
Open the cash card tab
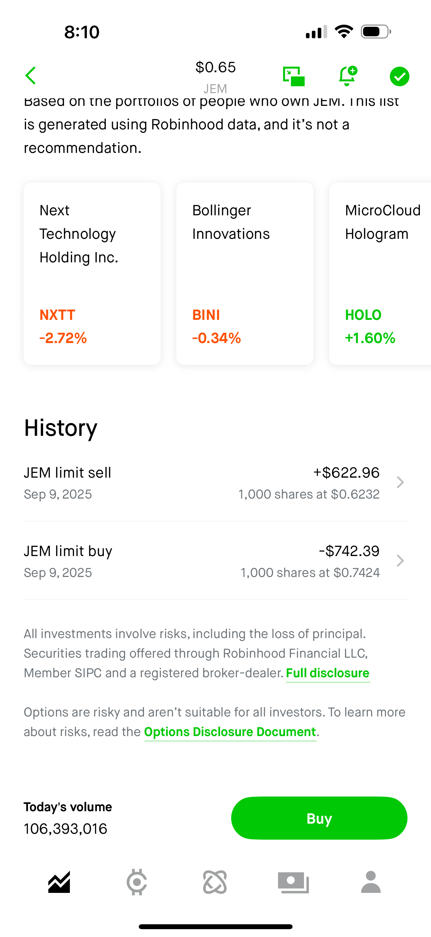point(293,882)
